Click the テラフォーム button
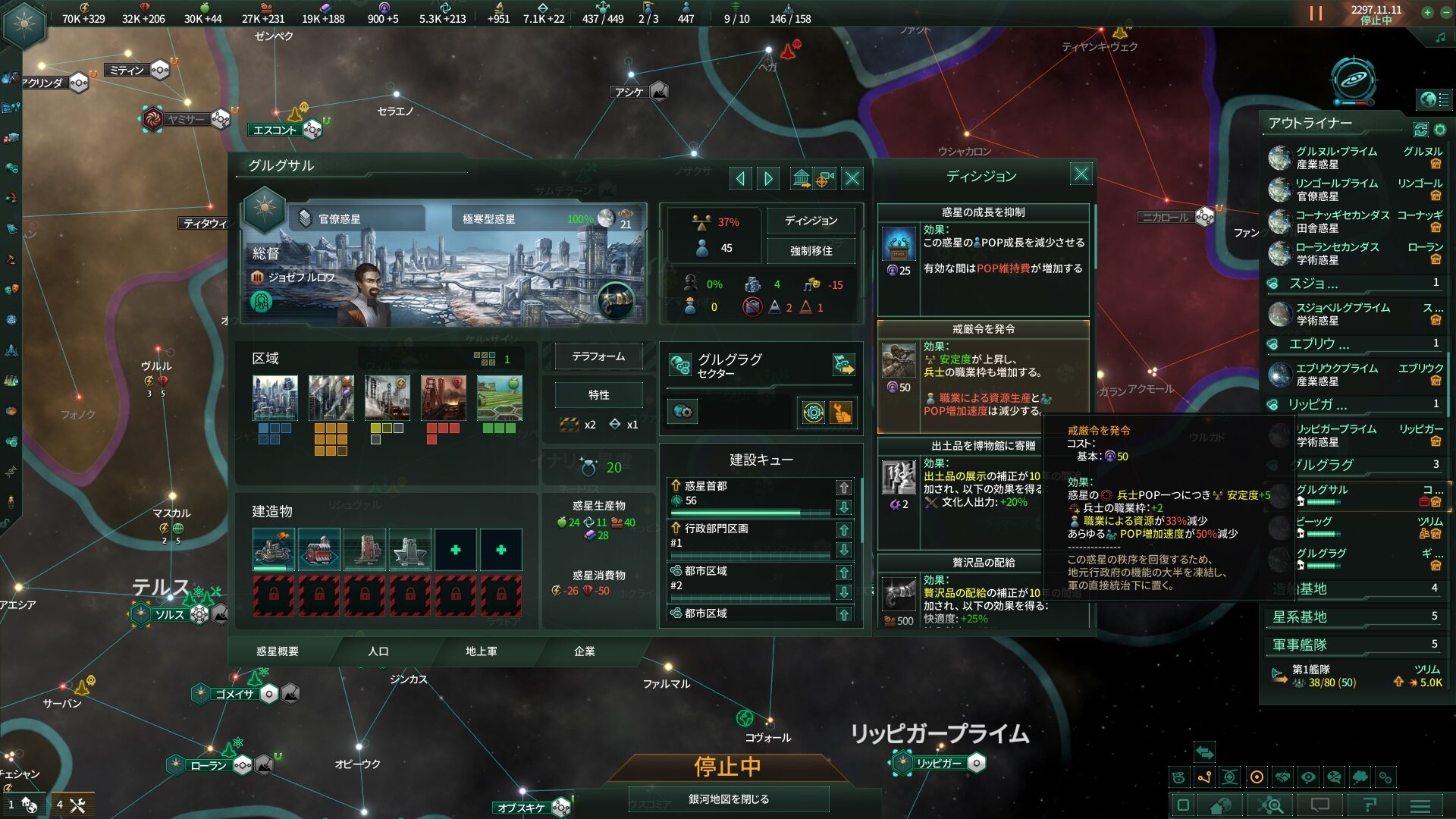The image size is (1456, 819). 598,356
